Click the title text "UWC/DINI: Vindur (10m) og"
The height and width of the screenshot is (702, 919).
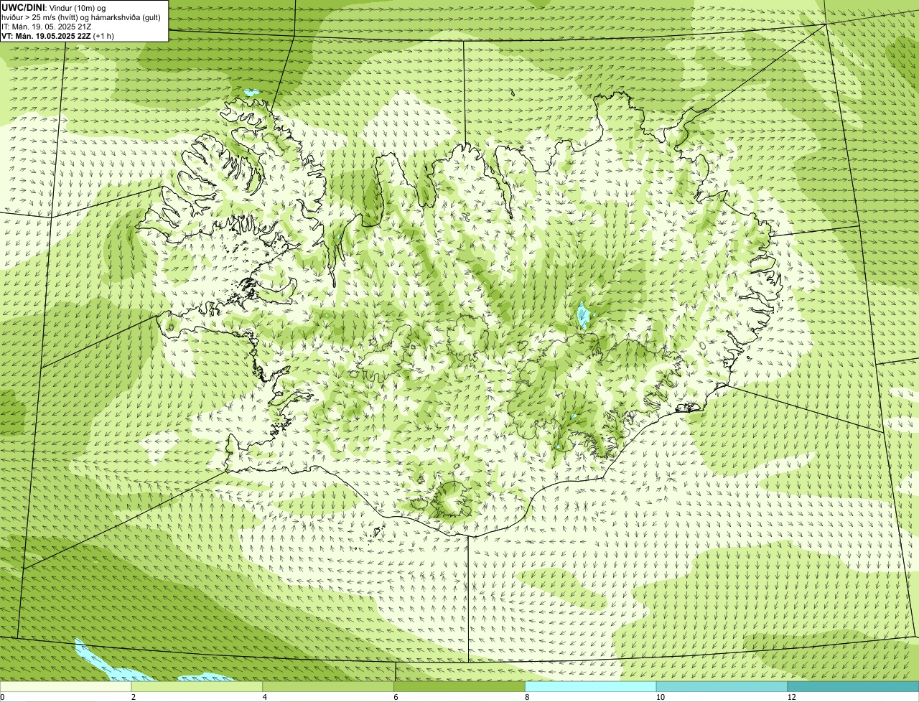54,7
